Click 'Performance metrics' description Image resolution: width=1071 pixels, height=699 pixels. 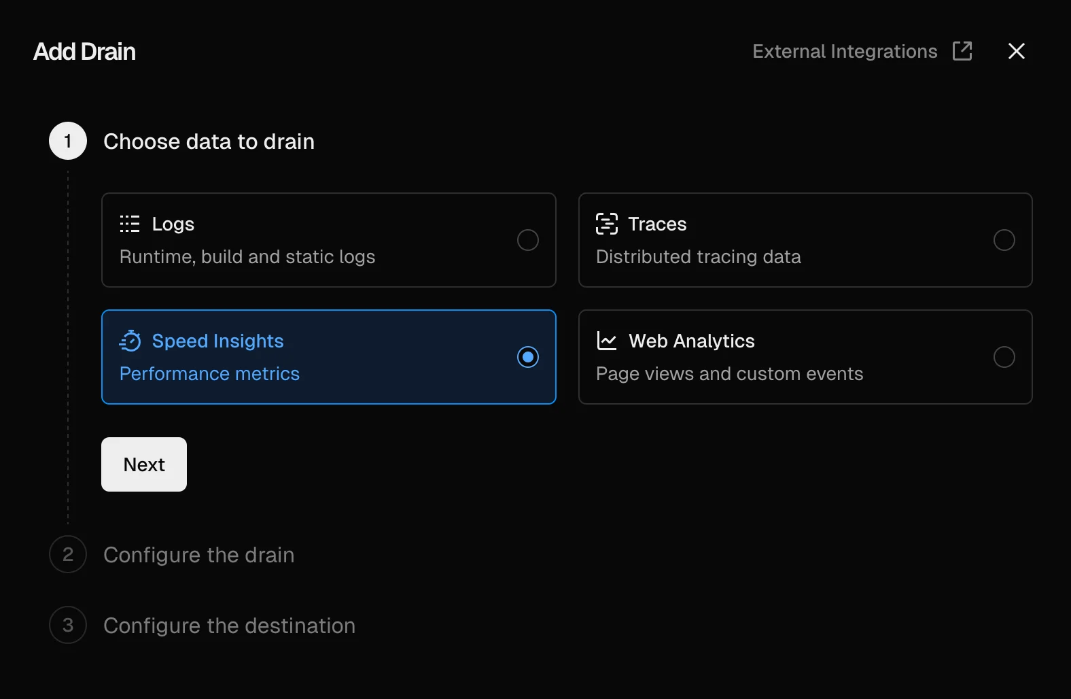[209, 374]
